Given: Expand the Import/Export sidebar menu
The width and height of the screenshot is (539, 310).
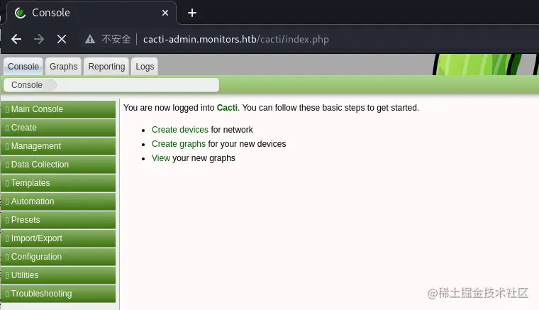Looking at the screenshot, I should tap(58, 238).
